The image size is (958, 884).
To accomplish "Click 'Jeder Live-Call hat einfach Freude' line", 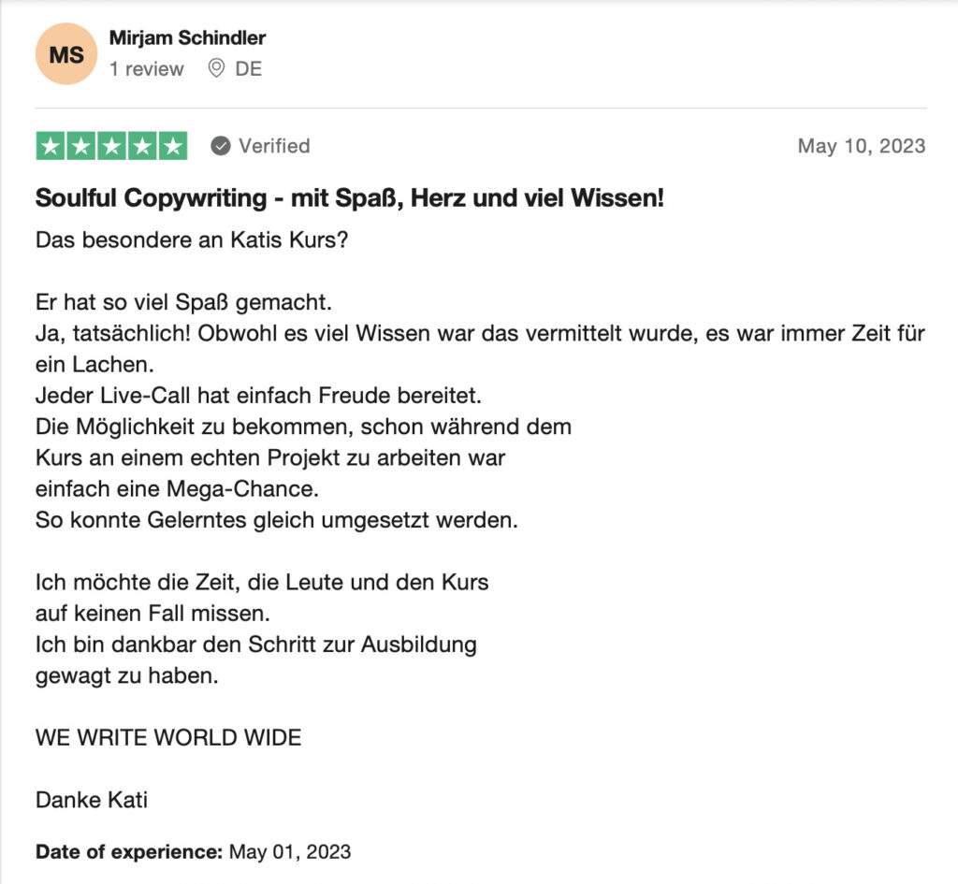I will pos(258,396).
